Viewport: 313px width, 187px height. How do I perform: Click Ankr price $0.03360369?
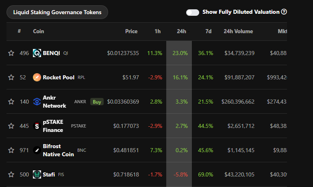123,102
